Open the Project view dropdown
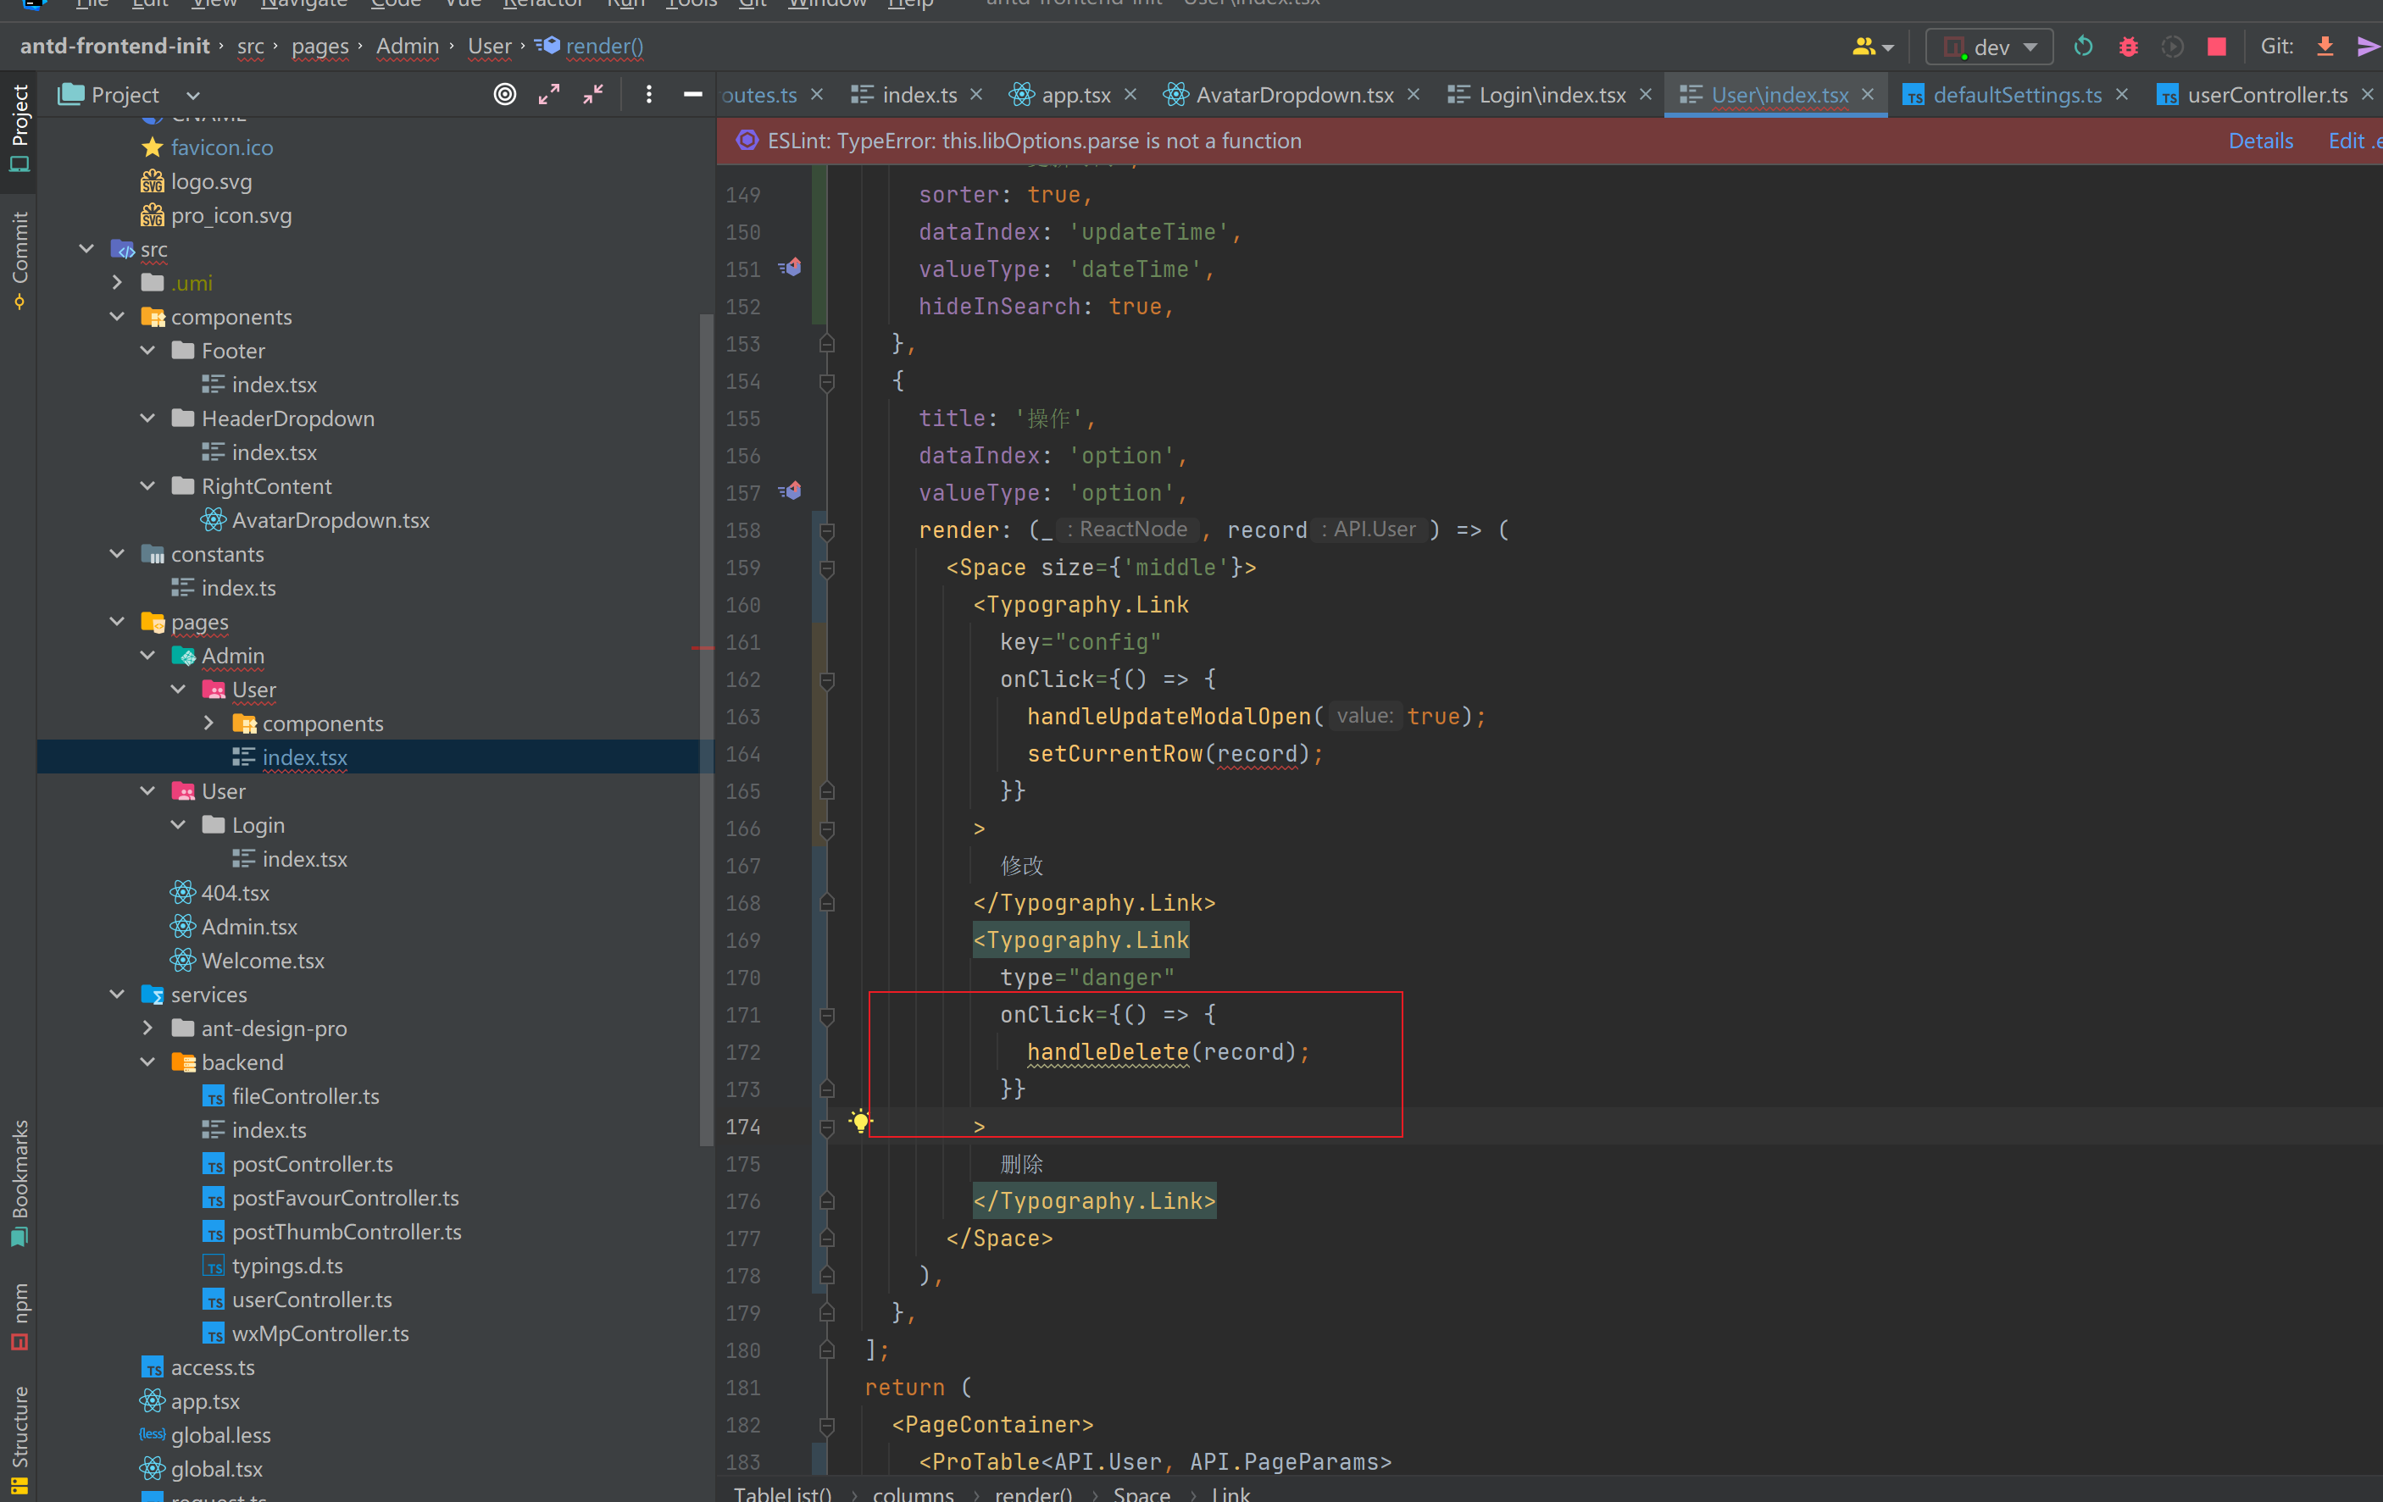The width and height of the screenshot is (2383, 1502). (193, 95)
